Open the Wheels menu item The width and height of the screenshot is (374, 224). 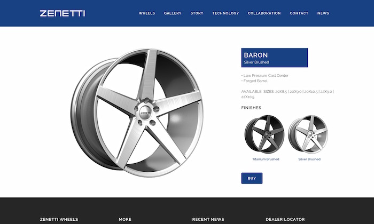pos(147,13)
